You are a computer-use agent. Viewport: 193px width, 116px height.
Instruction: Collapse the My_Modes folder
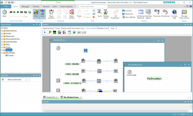tap(2, 53)
